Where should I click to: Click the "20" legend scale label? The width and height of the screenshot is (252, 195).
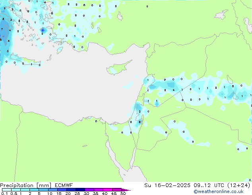point(68,193)
